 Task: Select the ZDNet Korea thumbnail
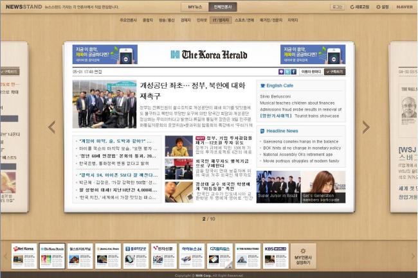24,256
